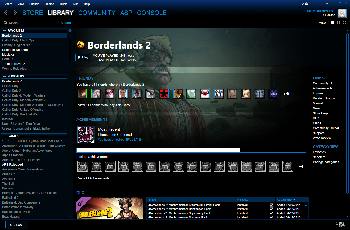Click the achievements progress bar
The width and height of the screenshot is (350, 230).
(191, 150)
